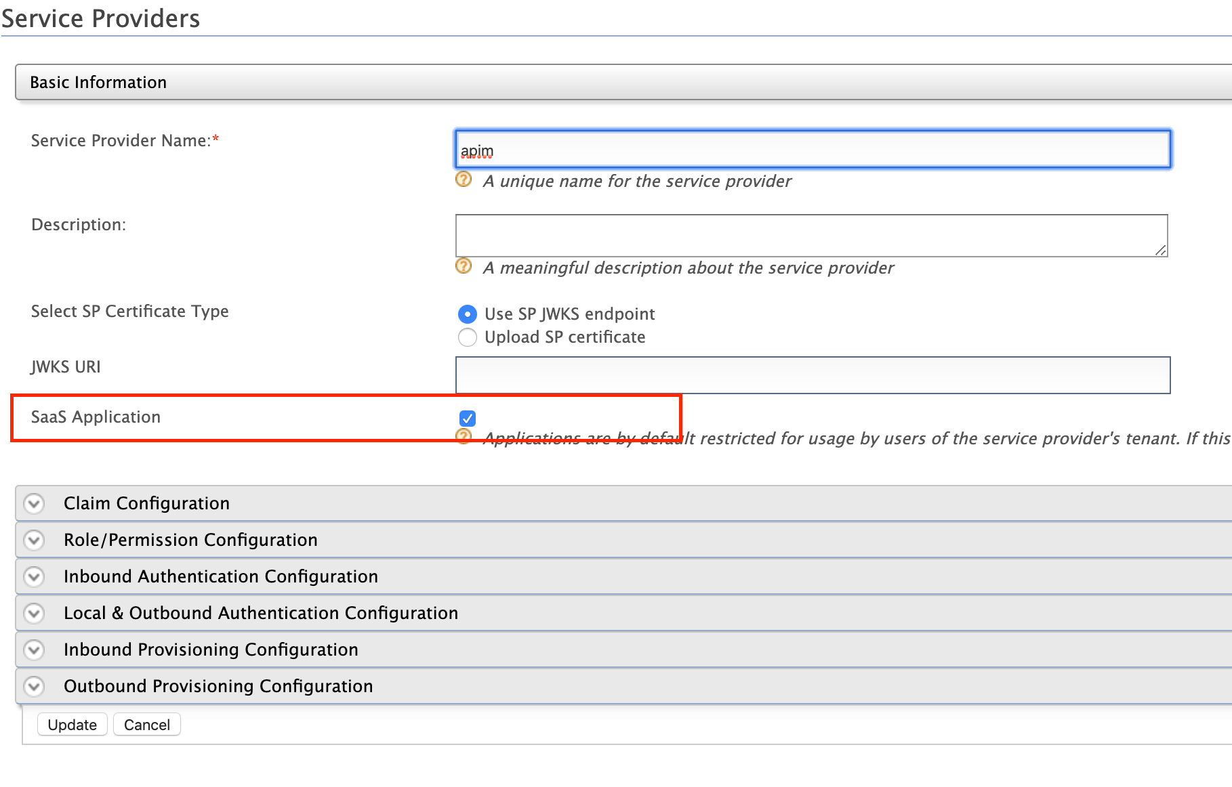1232x787 pixels.
Task: Click the Update button
Action: tap(72, 725)
